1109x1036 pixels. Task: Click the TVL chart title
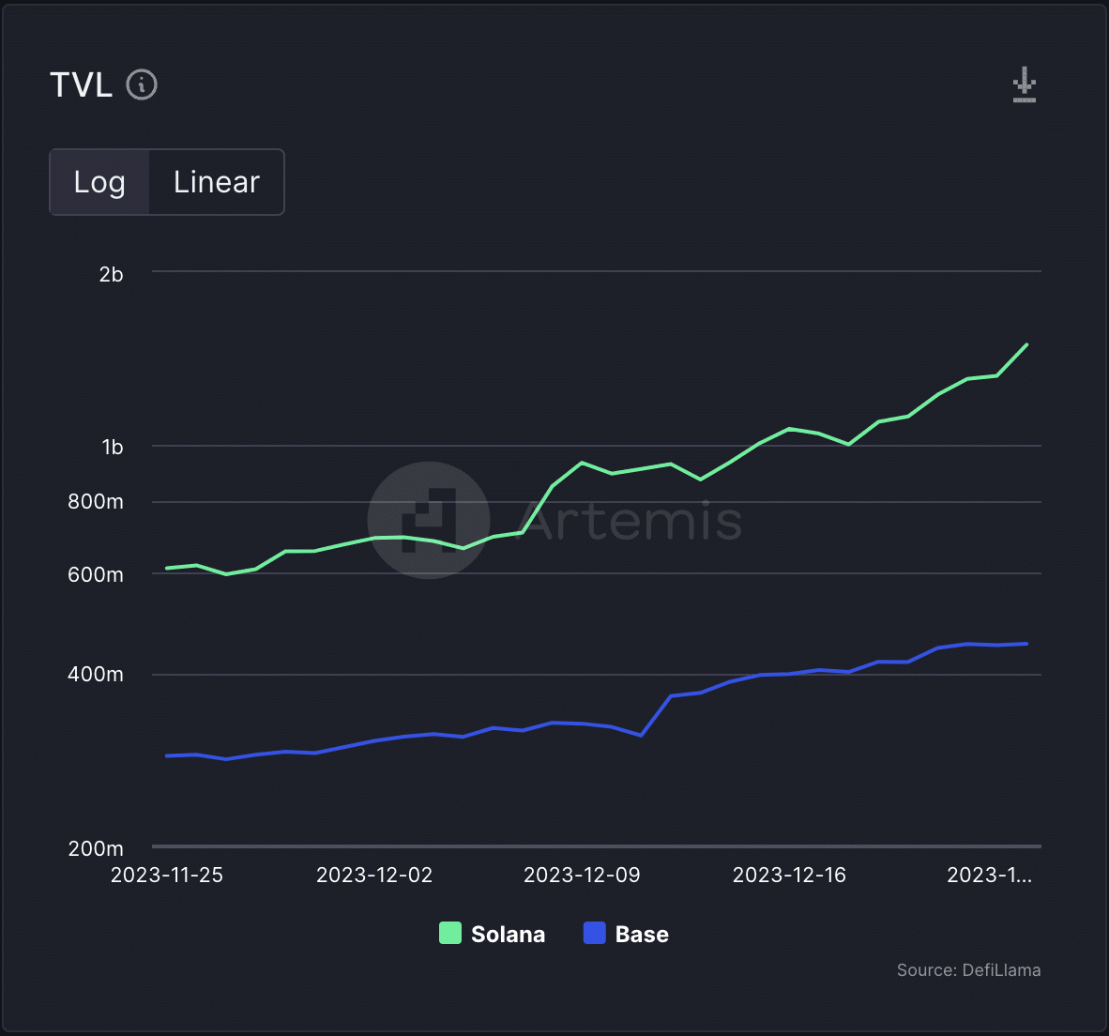(81, 84)
